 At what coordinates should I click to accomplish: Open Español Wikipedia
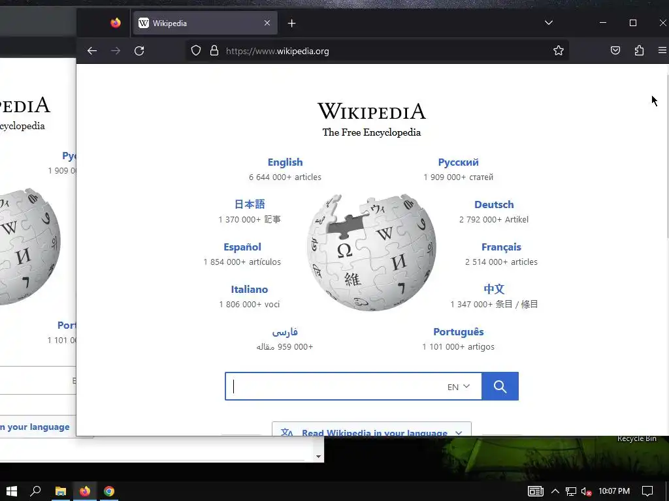coord(242,247)
